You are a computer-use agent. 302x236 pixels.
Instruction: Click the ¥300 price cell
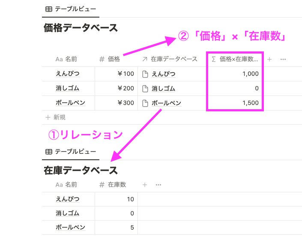tap(117, 103)
